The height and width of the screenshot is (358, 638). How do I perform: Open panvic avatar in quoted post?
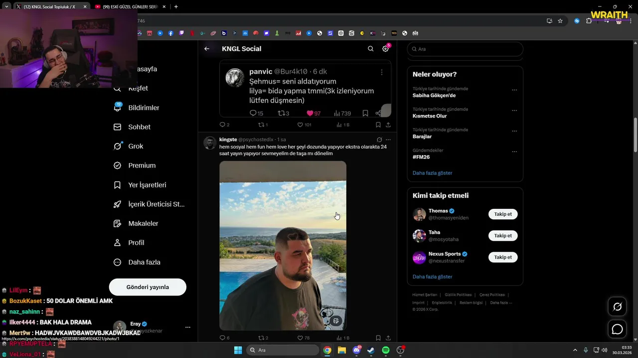235,78
